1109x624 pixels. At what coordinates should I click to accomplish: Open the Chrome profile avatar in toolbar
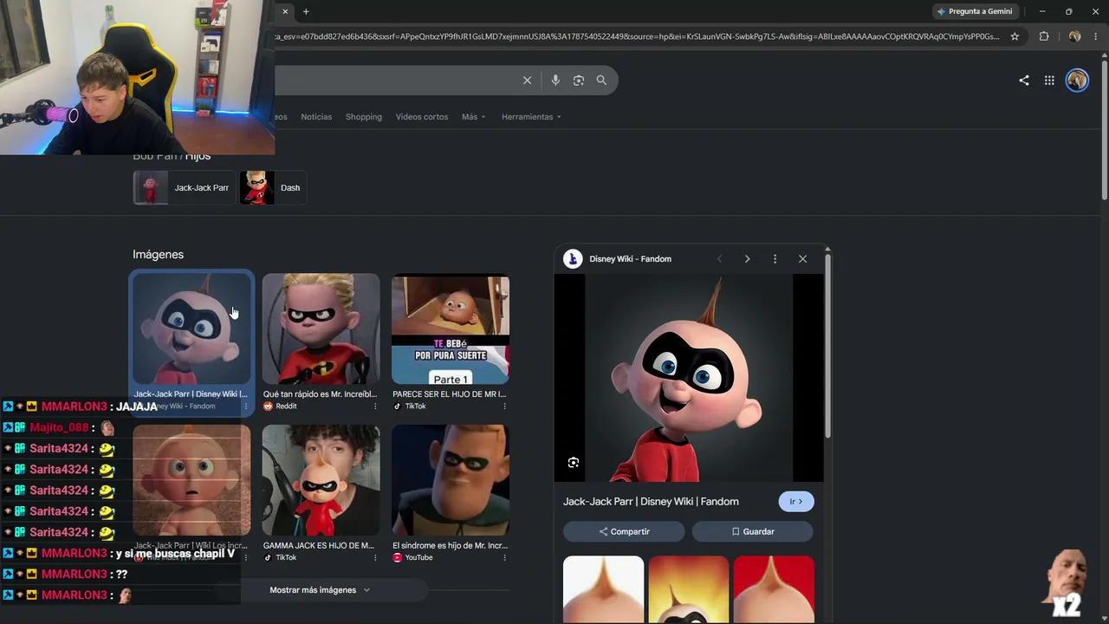click(x=1074, y=36)
